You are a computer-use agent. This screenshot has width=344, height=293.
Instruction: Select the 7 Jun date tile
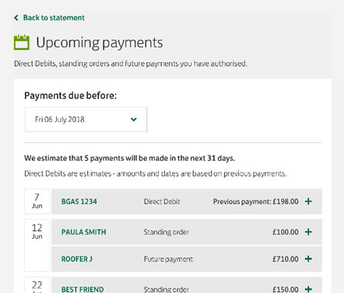coord(37,201)
